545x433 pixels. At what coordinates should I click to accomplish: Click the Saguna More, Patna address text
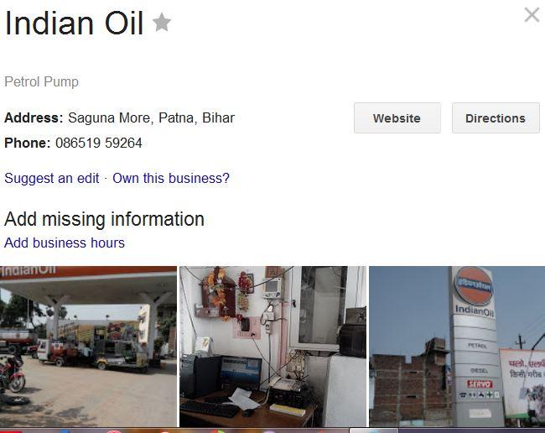(152, 118)
